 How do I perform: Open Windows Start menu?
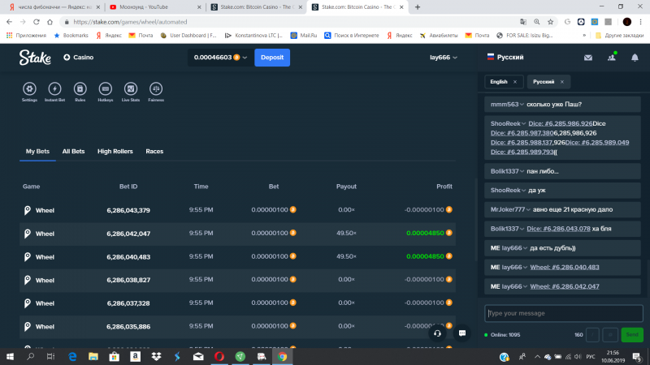[x=10, y=357]
